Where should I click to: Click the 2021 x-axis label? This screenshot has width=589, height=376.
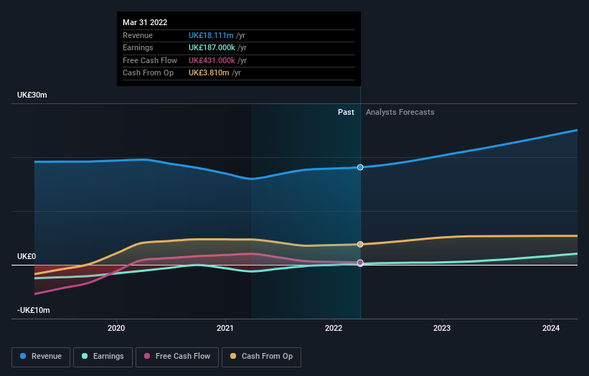[x=225, y=328]
